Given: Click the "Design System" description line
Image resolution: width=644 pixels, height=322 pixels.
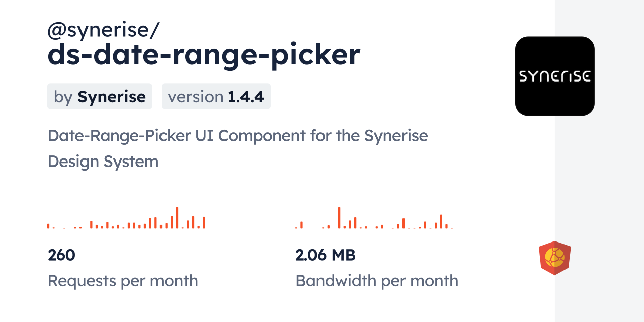Looking at the screenshot, I should (x=103, y=162).
